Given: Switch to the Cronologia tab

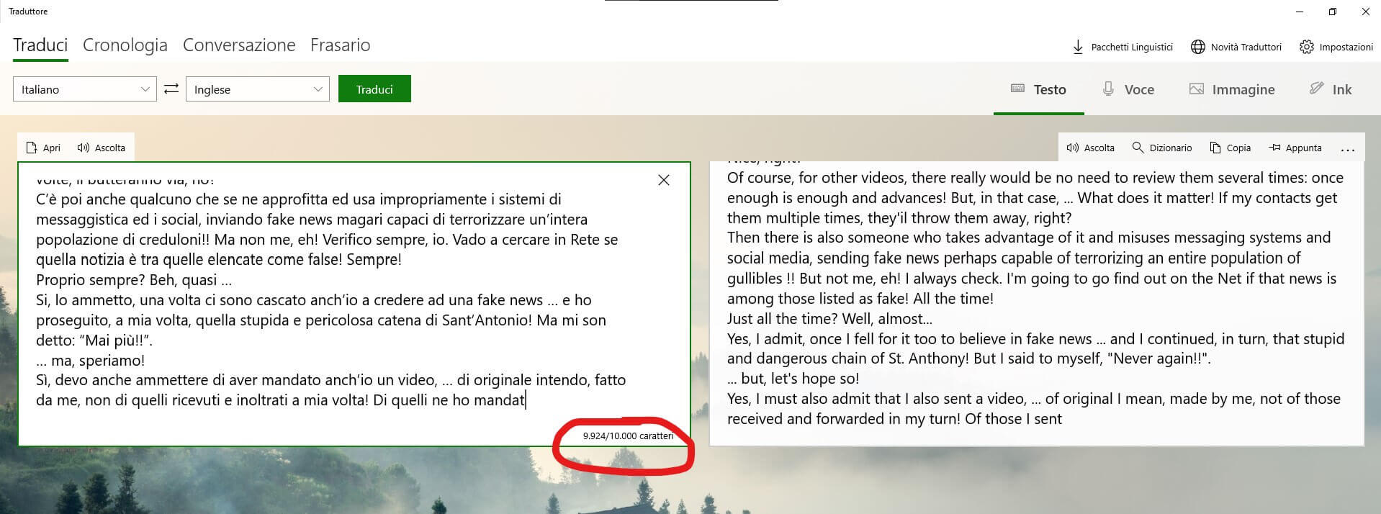Looking at the screenshot, I should tap(125, 45).
